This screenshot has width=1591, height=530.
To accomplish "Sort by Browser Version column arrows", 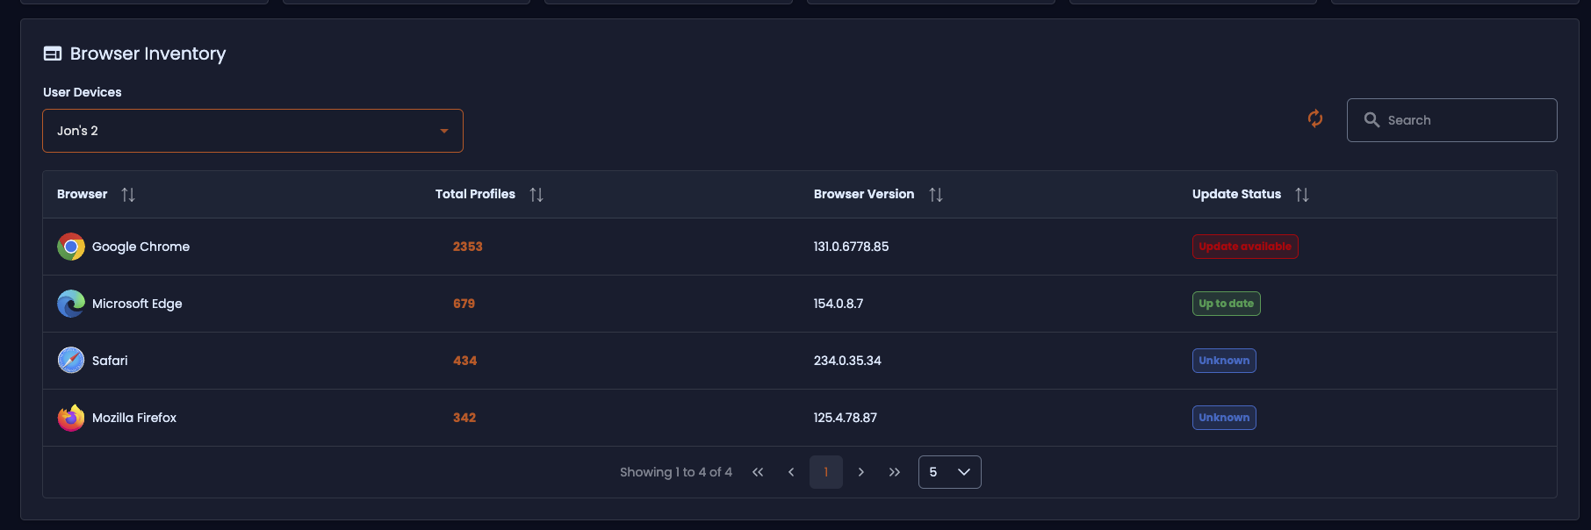I will tap(936, 195).
